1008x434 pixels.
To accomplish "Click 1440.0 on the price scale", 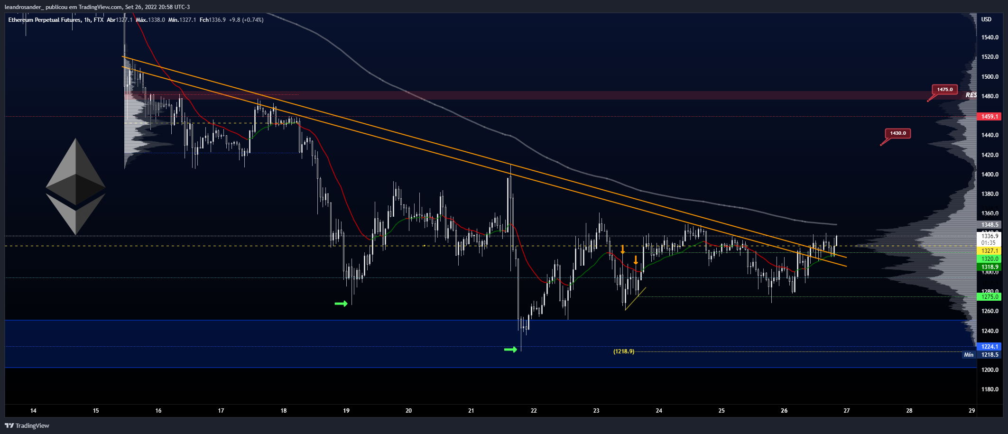I will tap(990, 135).
